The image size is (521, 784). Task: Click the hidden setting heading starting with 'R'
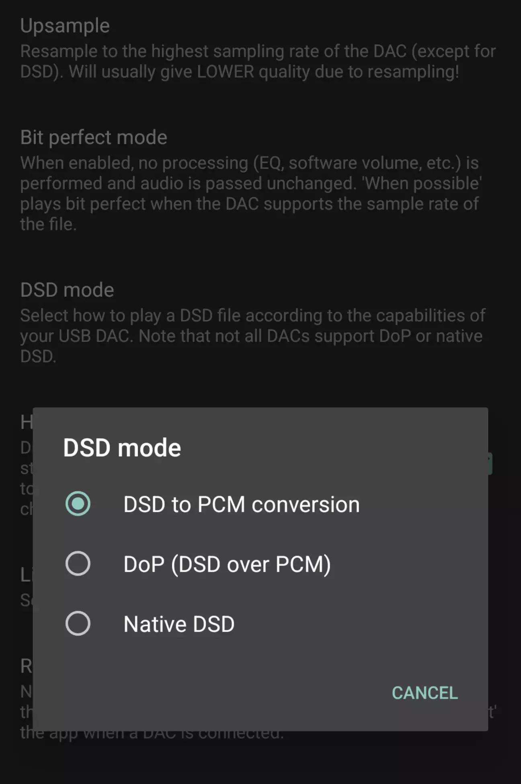[26, 666]
